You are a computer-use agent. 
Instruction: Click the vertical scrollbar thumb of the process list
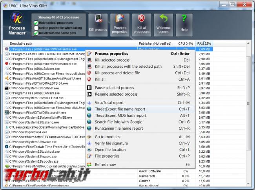248,103
